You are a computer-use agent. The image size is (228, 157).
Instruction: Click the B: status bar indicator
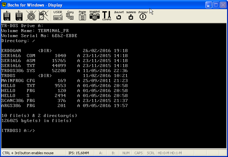pyautogui.click(x=113, y=153)
